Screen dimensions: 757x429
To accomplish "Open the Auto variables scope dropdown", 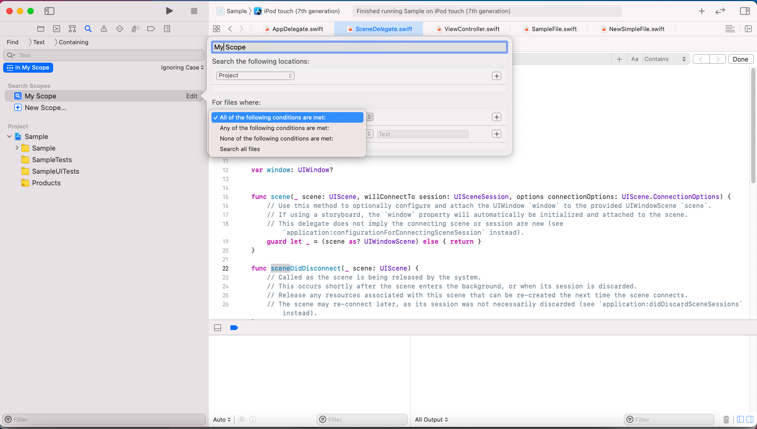I will click(222, 420).
